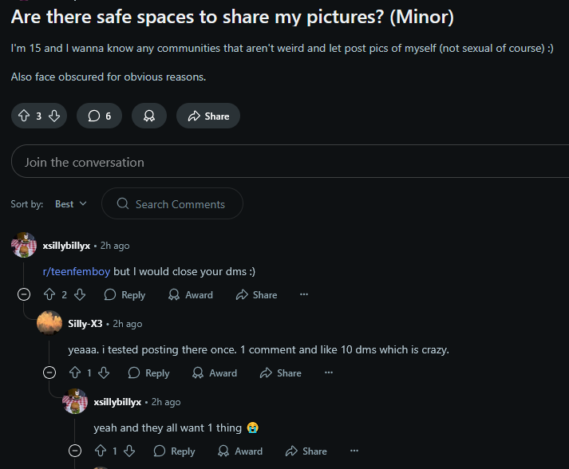Click the Join the conversation field
Viewport: 569px width, 469px height.
[287, 162]
